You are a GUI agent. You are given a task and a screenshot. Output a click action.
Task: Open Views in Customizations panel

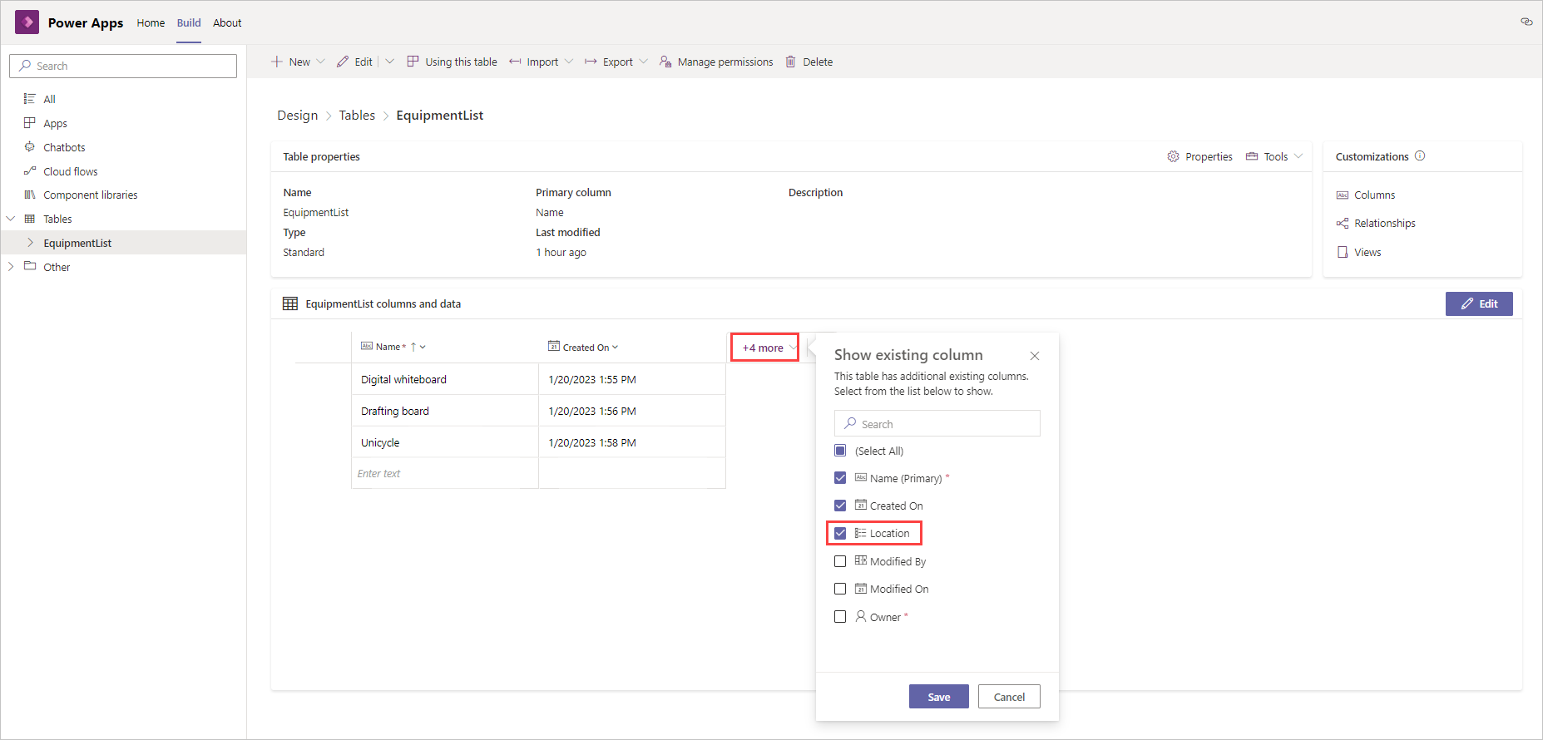pos(1367,252)
